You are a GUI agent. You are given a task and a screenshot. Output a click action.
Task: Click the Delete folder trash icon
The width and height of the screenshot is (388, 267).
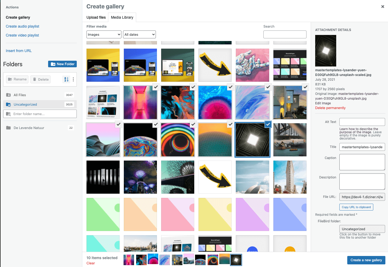coord(35,79)
